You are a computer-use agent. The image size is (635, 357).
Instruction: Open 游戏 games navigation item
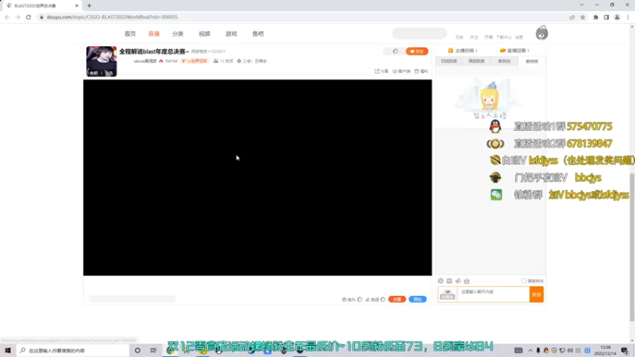coord(231,33)
